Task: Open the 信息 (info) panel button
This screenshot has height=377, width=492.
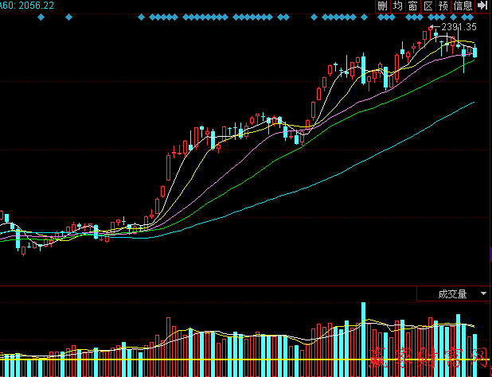Action: tap(463, 6)
